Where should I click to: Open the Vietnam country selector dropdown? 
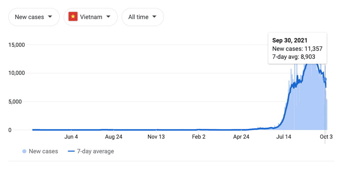(90, 17)
